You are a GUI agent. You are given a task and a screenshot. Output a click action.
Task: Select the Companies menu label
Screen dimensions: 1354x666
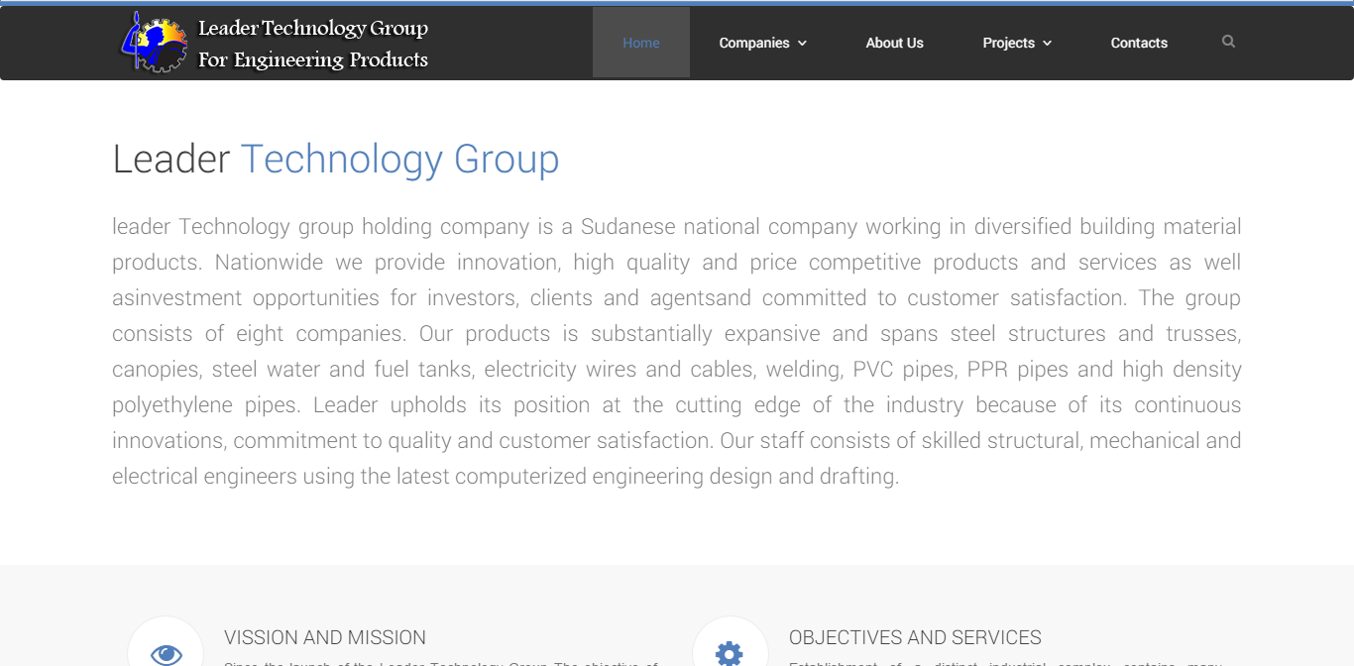[x=754, y=43]
